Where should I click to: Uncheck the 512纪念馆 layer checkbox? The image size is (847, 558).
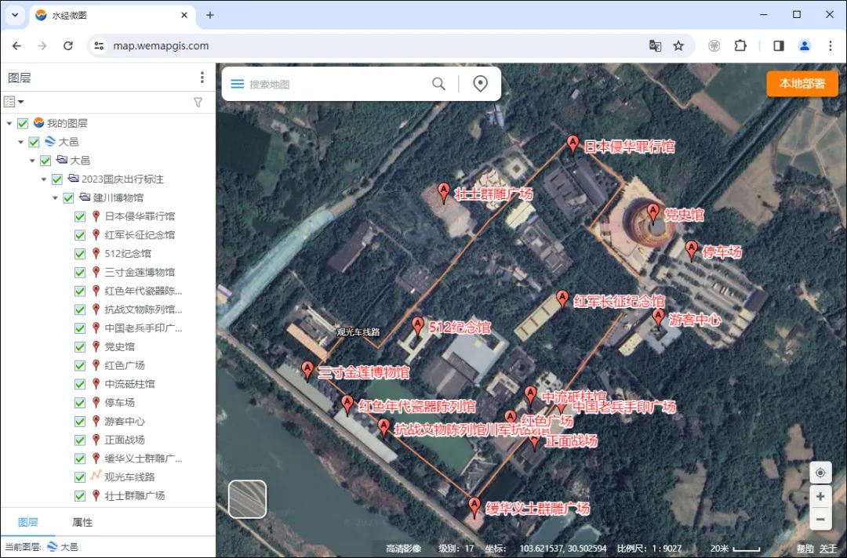[x=80, y=254]
